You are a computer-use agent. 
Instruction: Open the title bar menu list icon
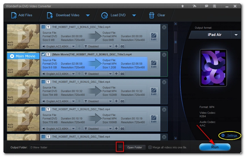[214, 6]
